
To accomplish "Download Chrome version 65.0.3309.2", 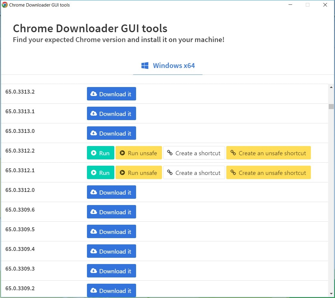I will coord(111,290).
